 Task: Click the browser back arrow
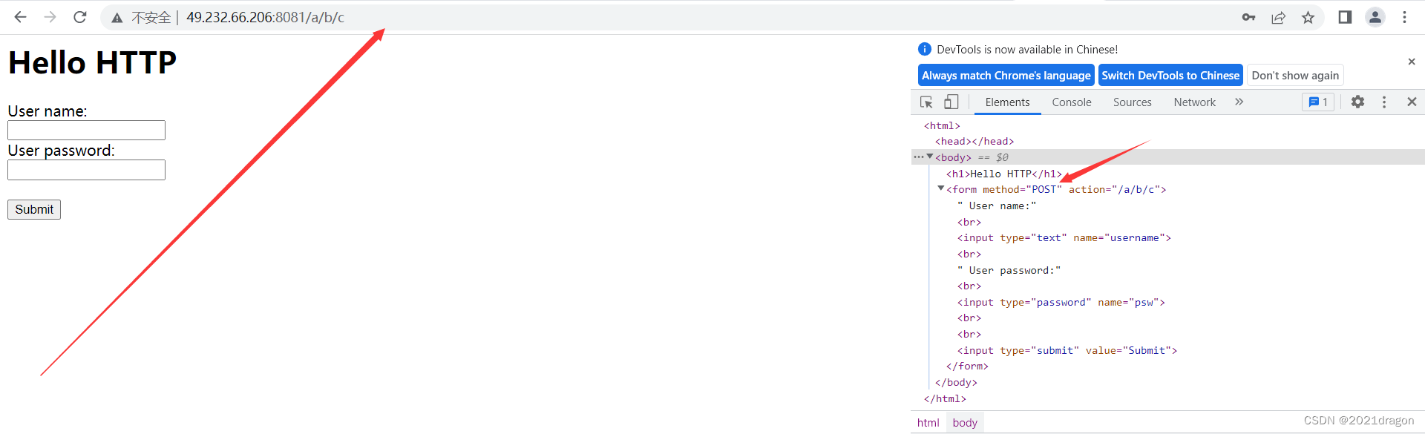20,17
